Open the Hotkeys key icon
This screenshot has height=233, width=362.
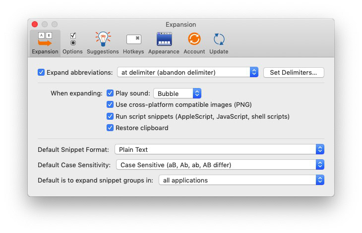(134, 39)
